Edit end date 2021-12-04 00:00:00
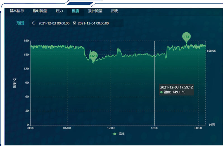 pos(93,23)
